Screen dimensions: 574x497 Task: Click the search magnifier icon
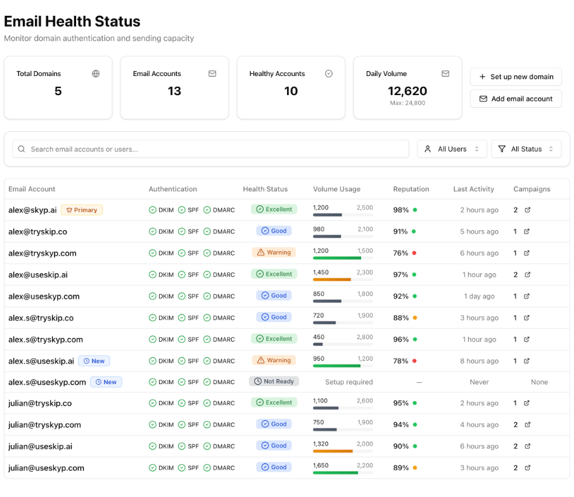22,149
